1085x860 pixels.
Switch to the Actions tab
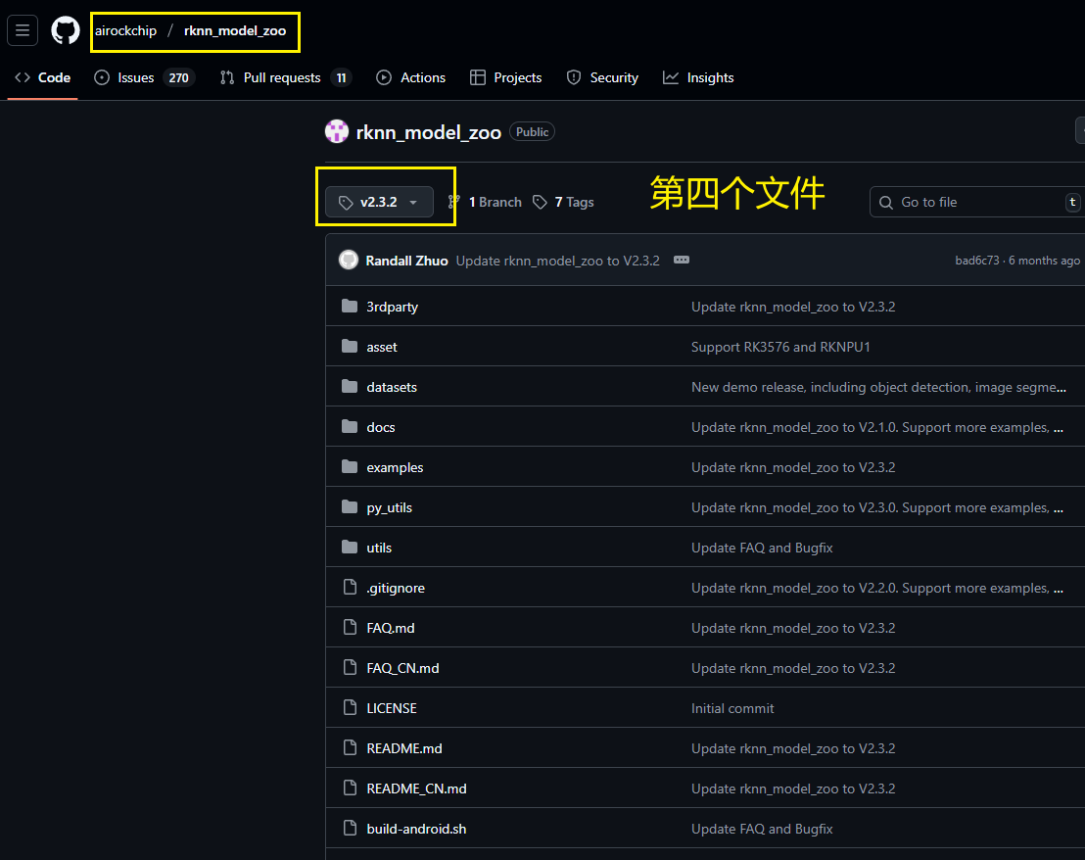click(x=411, y=77)
